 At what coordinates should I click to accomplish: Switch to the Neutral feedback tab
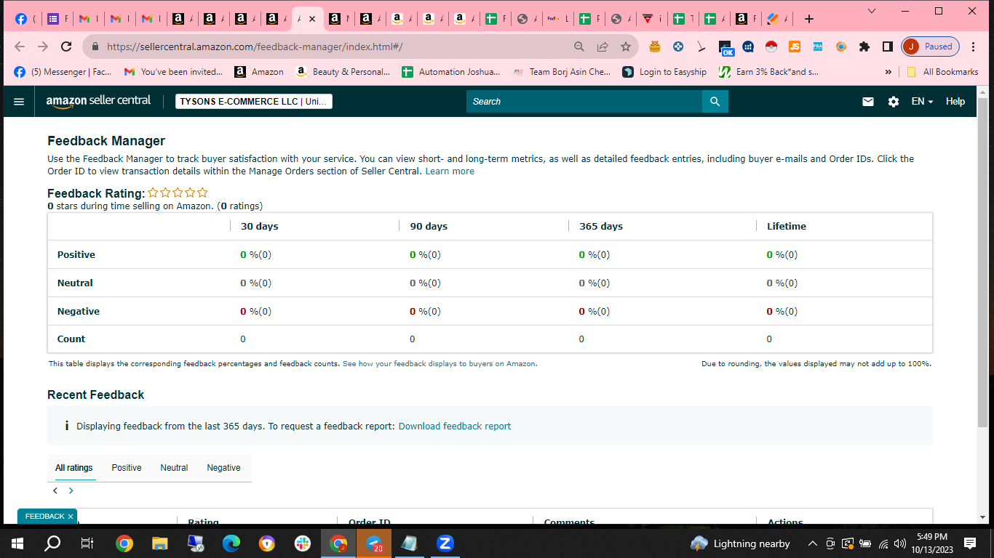(x=174, y=468)
